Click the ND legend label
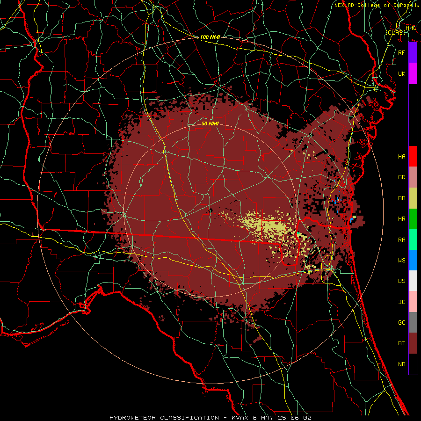 [401, 364]
